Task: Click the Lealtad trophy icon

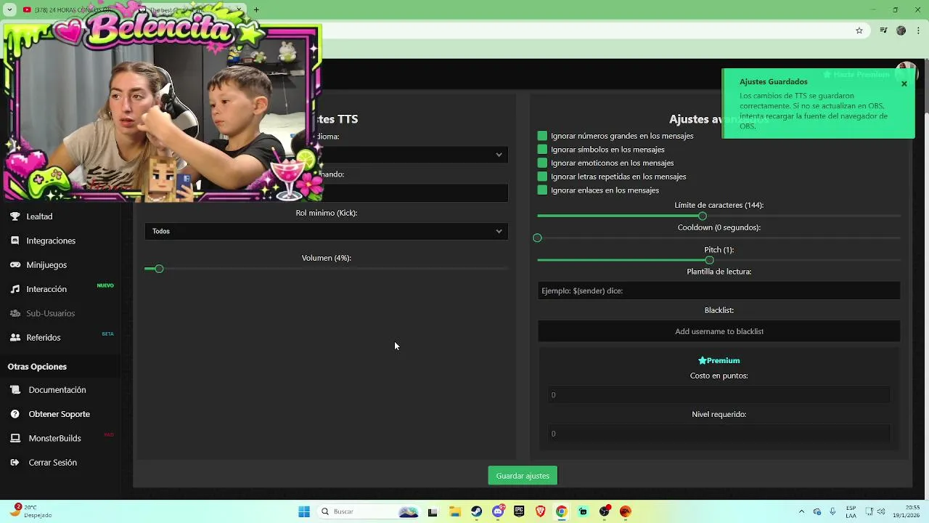Action: click(x=15, y=216)
